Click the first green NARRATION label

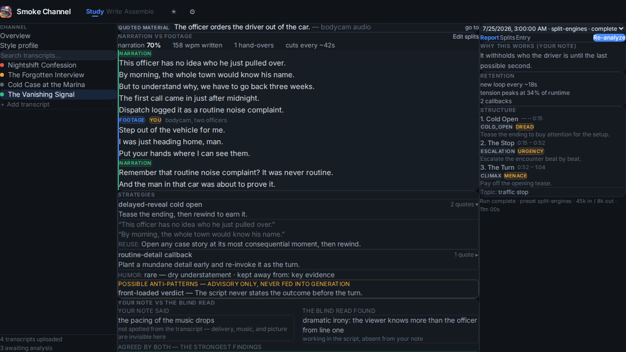(135, 53)
